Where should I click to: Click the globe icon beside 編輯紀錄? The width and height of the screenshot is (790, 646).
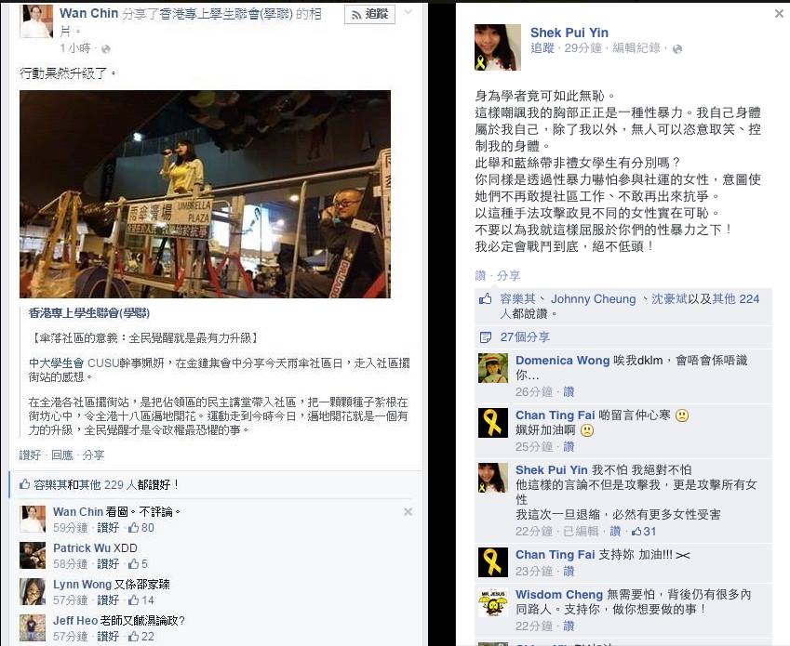[677, 49]
